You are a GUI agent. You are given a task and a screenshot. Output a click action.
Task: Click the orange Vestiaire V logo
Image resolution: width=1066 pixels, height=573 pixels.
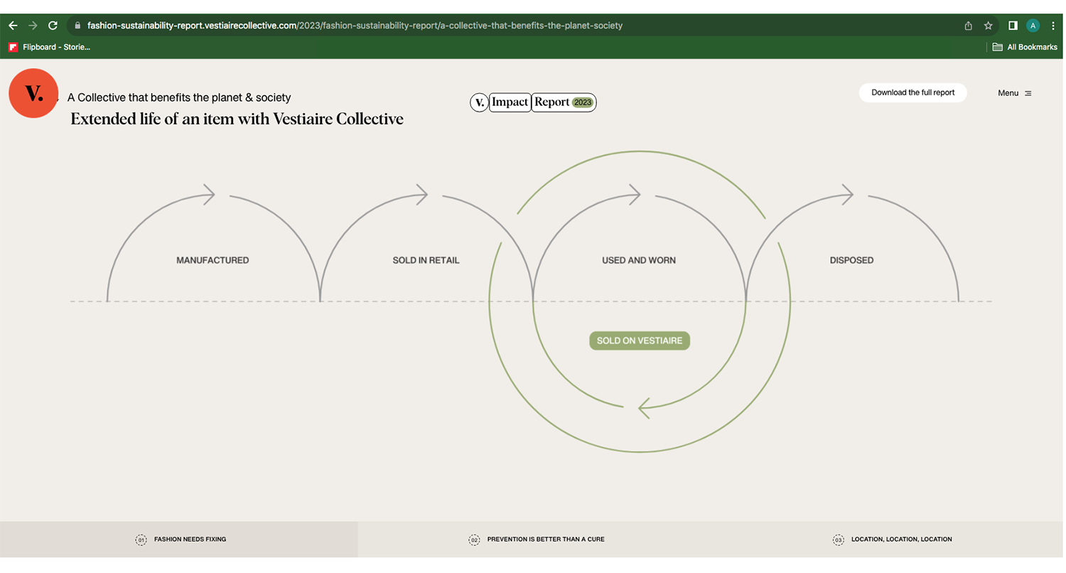[33, 93]
